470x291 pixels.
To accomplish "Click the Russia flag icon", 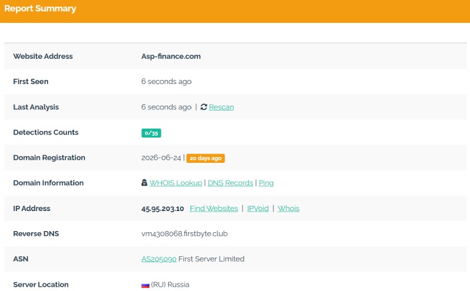I will click(145, 285).
